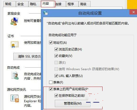Uncheck the 收藏夹(V) checkbox
This screenshot has width=137, height=110.
pos(56,56)
